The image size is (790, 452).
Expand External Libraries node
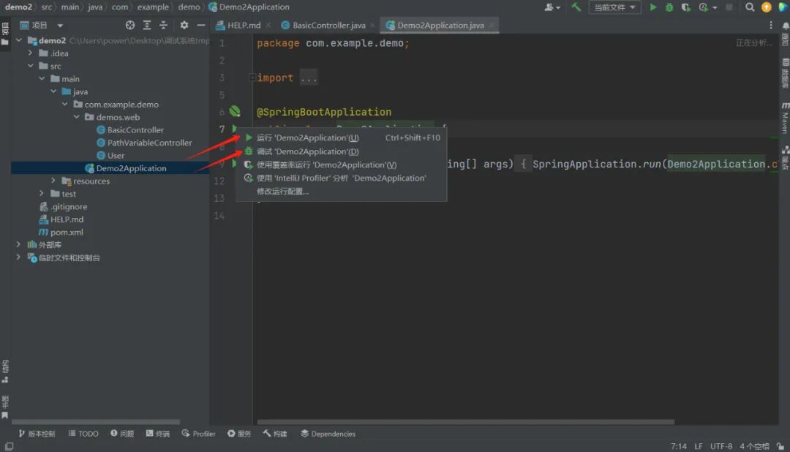pyautogui.click(x=18, y=244)
